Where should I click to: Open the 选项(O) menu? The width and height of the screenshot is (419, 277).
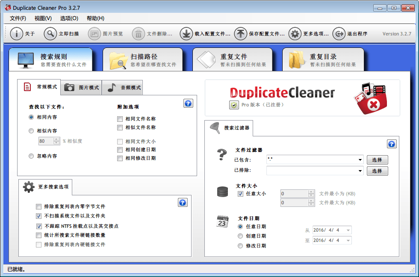tap(69, 18)
